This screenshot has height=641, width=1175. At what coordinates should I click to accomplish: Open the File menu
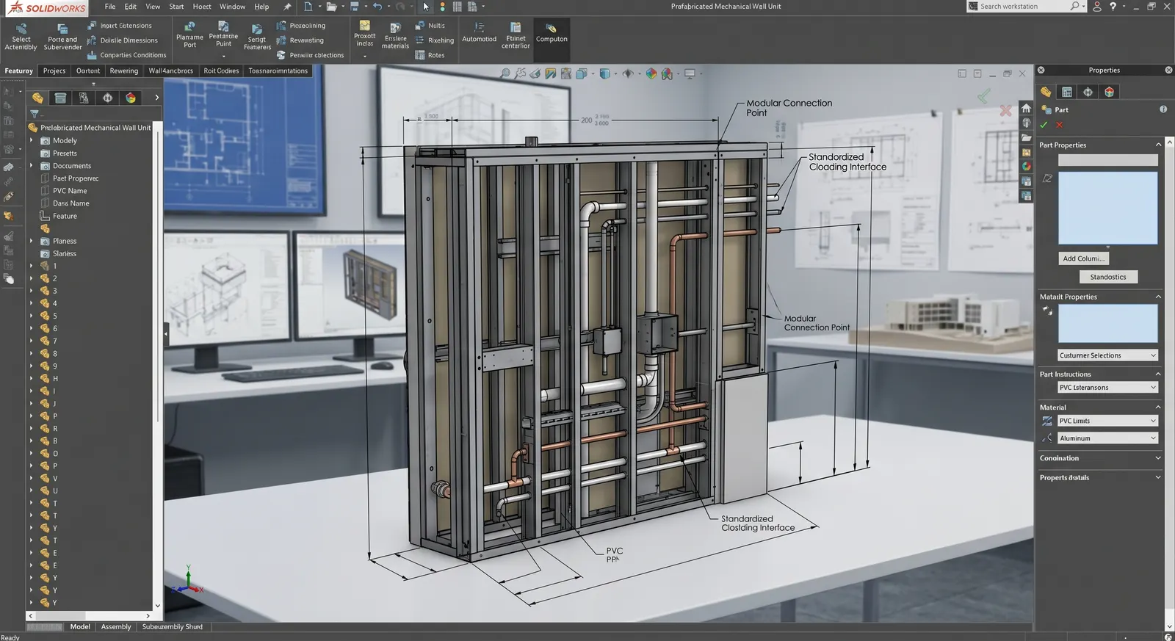point(110,7)
